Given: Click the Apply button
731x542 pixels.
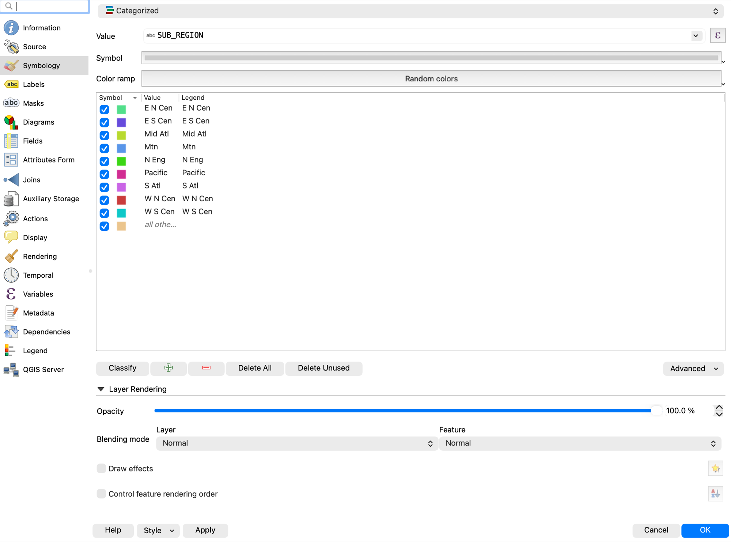Looking at the screenshot, I should (205, 530).
